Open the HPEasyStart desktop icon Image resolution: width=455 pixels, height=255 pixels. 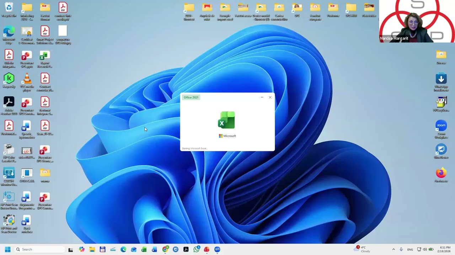(x=441, y=104)
